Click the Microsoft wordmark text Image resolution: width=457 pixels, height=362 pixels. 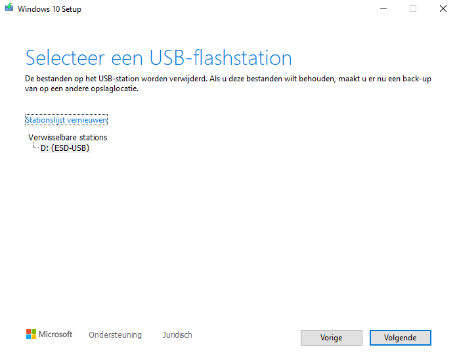(x=55, y=334)
